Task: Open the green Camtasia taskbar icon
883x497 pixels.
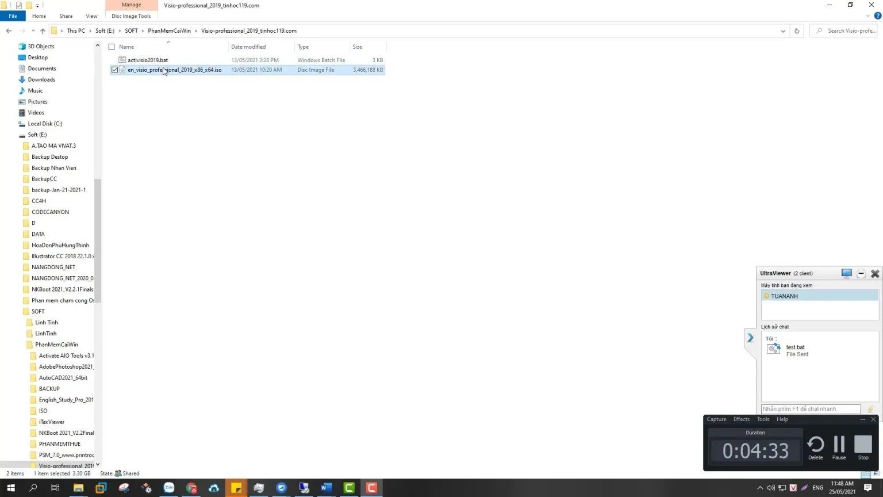Action: point(349,488)
